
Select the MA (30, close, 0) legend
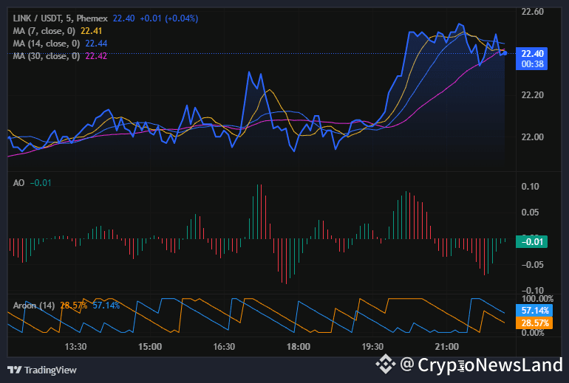pos(47,56)
